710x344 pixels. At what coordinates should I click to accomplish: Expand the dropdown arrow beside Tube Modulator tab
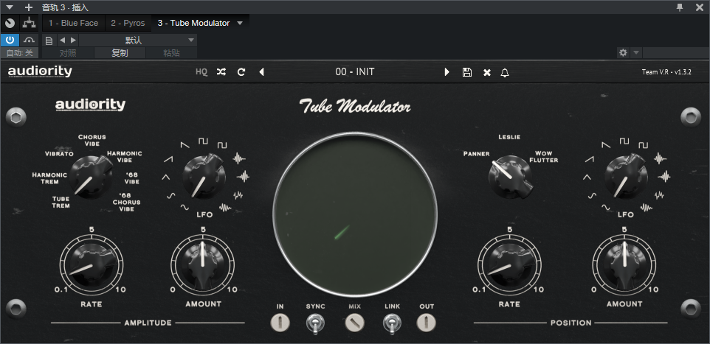click(240, 23)
